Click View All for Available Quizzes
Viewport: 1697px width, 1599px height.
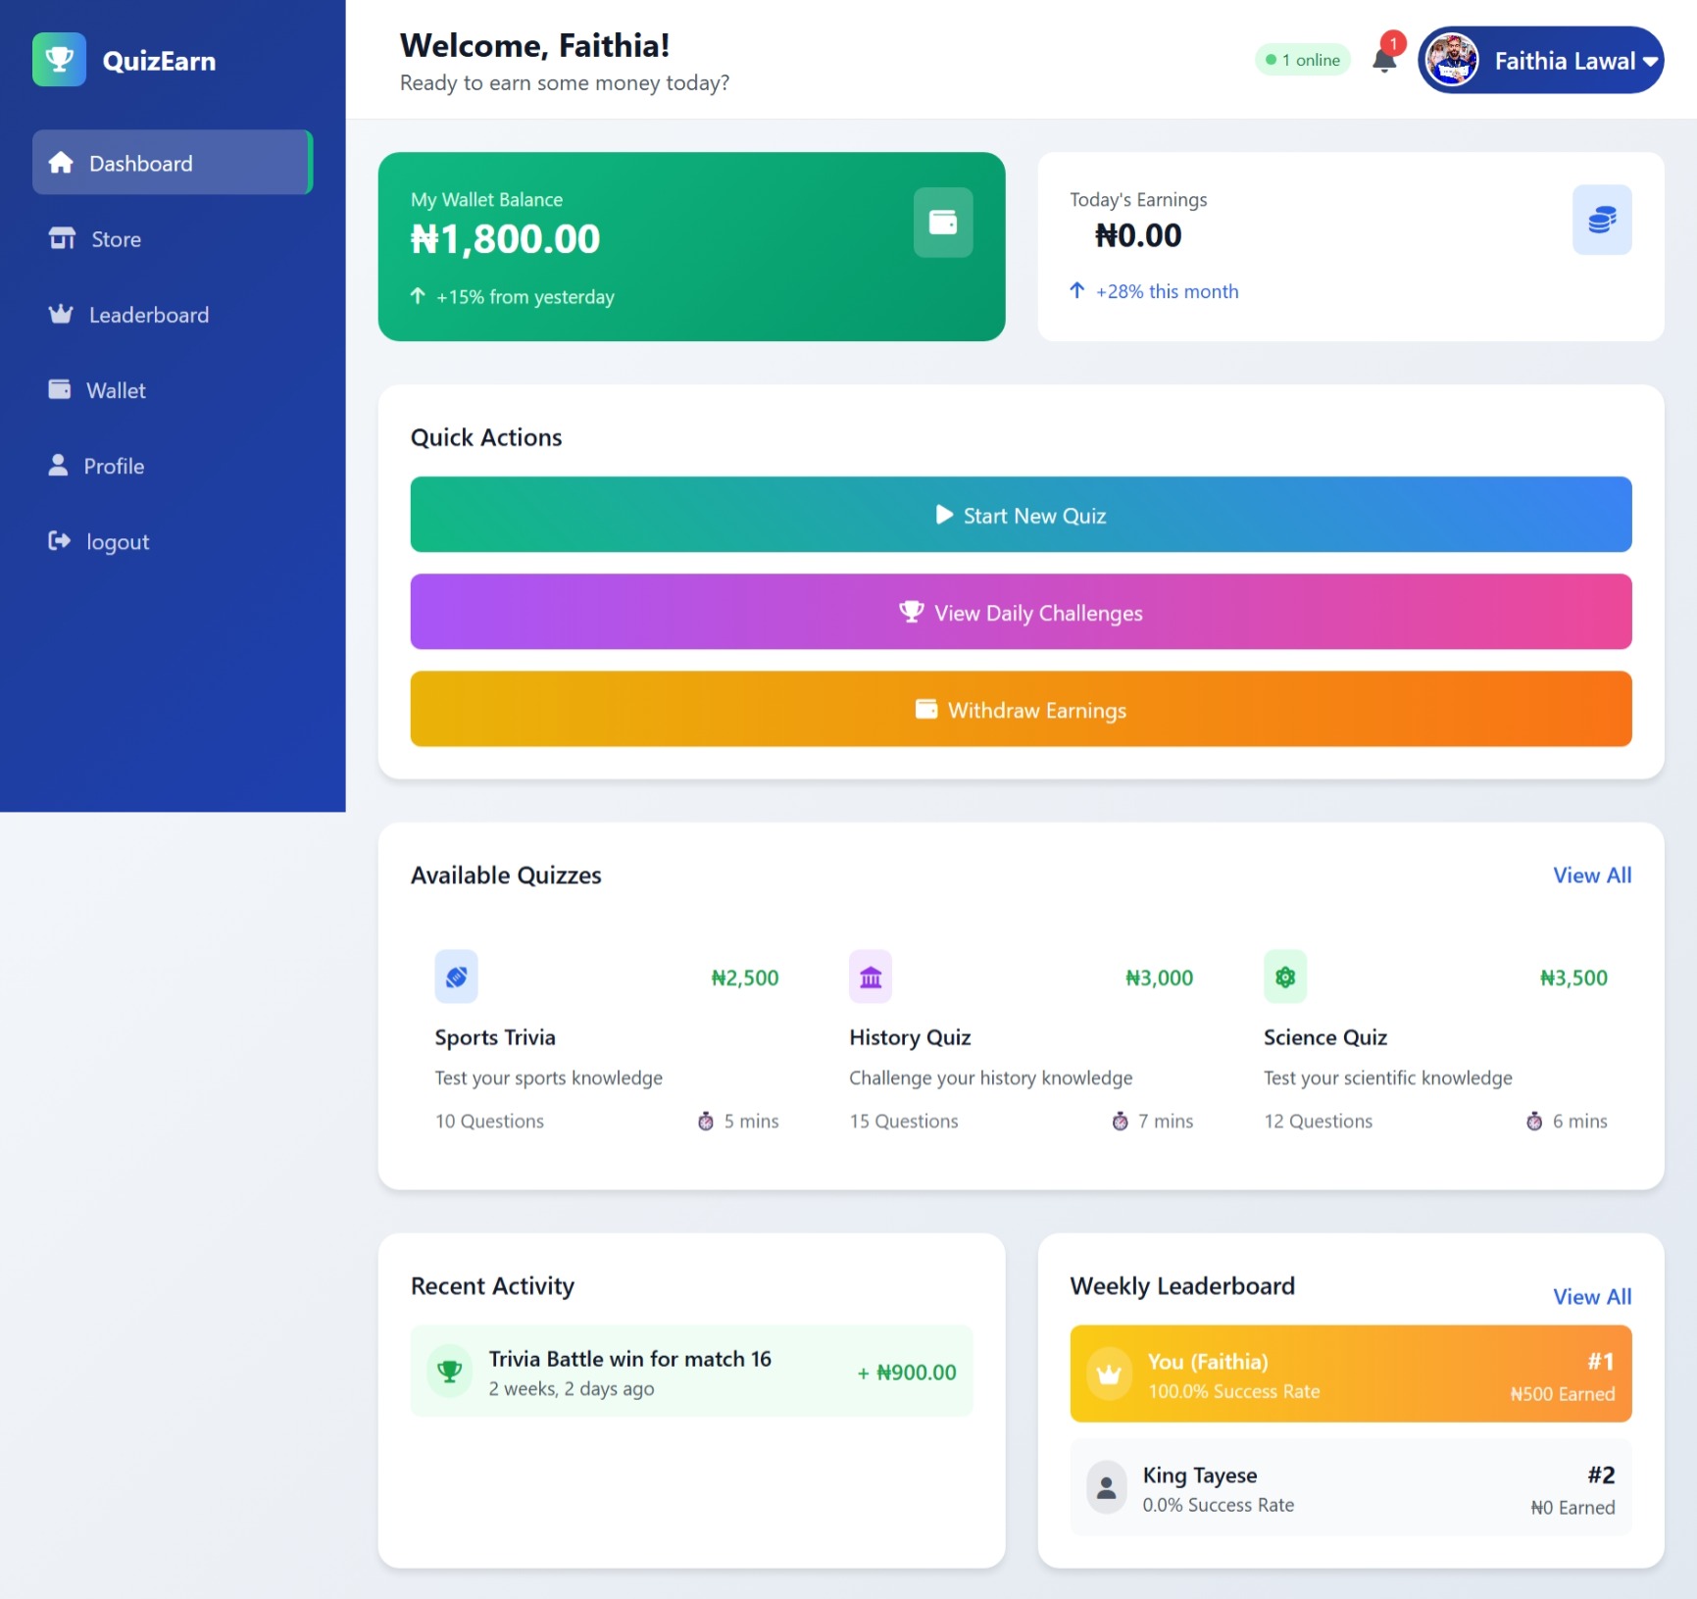click(1592, 875)
